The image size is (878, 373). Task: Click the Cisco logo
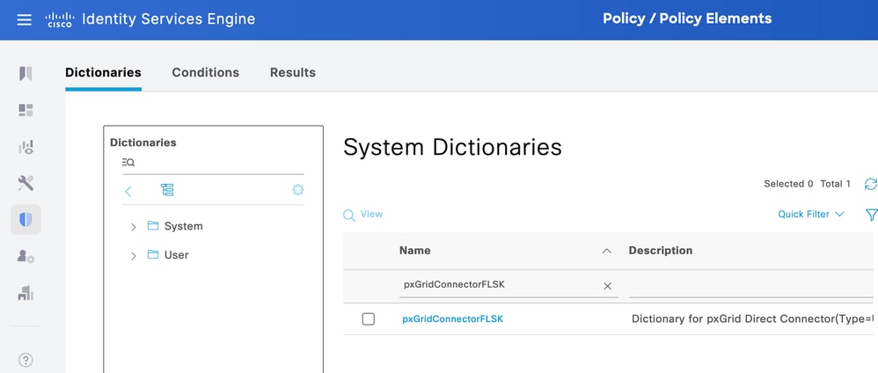[x=59, y=19]
